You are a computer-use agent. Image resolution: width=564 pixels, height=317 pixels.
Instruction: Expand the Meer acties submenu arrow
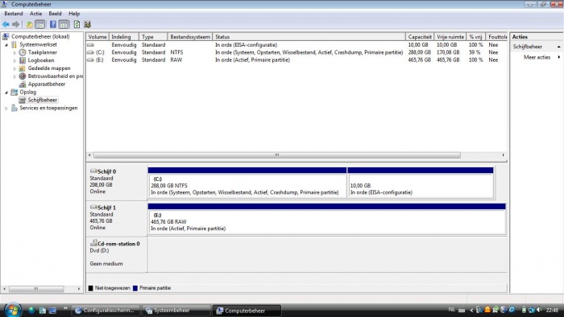[558, 57]
